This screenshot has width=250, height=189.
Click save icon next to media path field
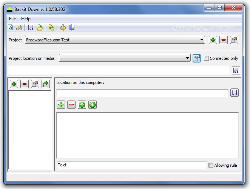click(236, 70)
